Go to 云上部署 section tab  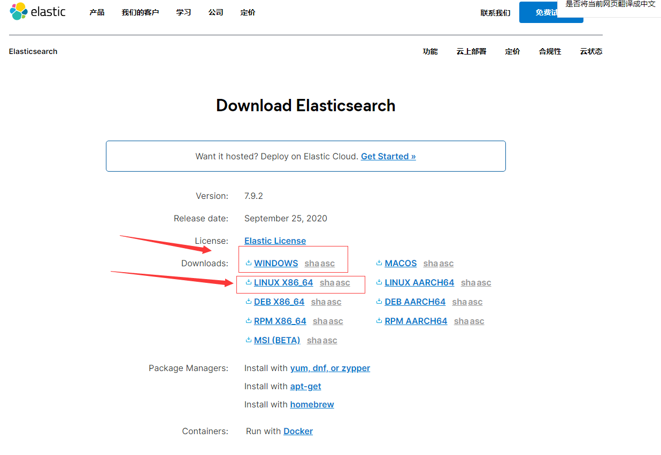point(471,51)
